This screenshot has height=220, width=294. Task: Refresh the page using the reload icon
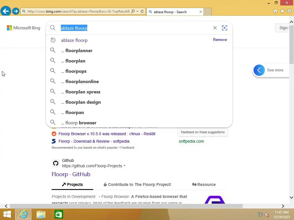(x=142, y=11)
